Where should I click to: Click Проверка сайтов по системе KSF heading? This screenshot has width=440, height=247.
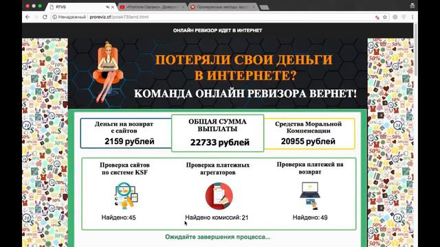click(x=124, y=169)
